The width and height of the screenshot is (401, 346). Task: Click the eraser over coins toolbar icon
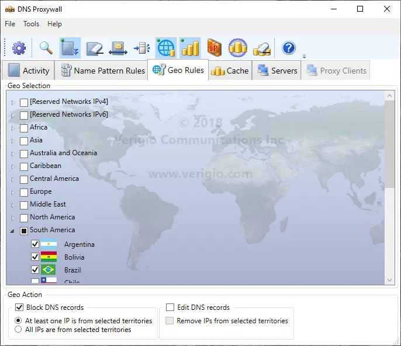pos(262,48)
